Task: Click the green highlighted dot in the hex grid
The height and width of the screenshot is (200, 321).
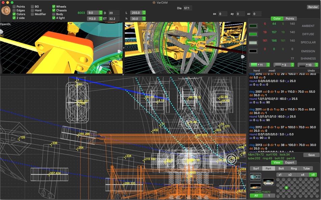Action: 287,188
